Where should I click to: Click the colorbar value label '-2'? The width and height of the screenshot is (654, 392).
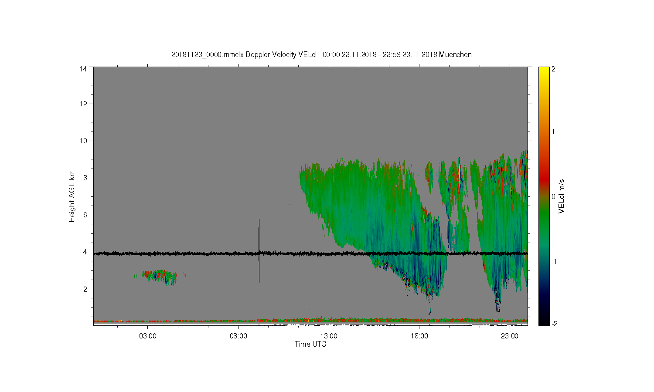click(555, 324)
